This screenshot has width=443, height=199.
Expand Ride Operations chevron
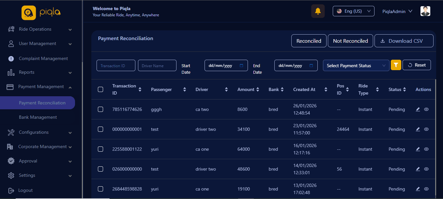coord(70,30)
